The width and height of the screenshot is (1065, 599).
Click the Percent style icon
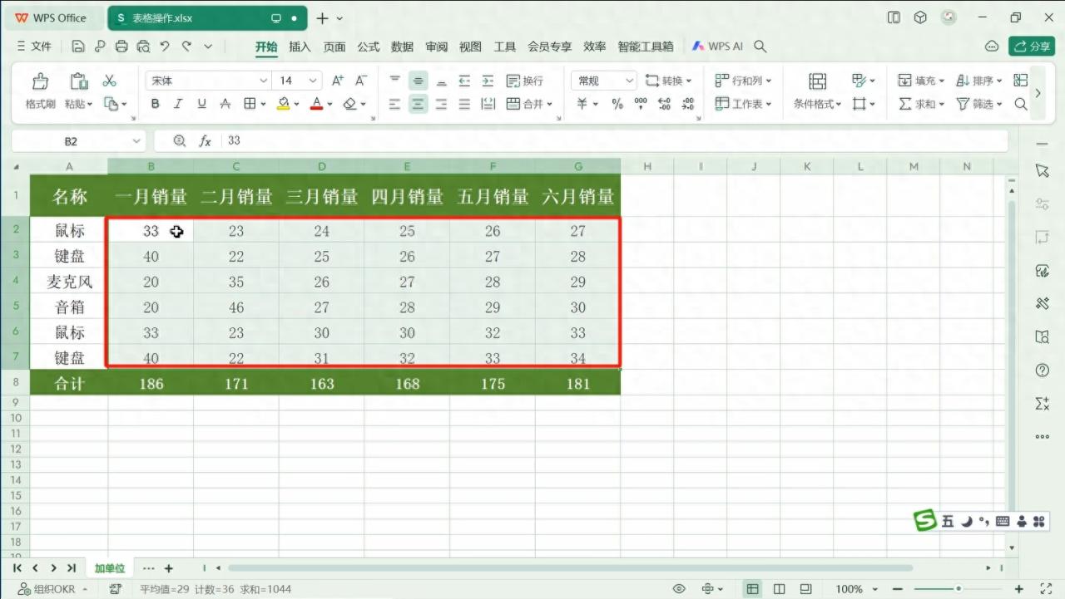(x=617, y=104)
